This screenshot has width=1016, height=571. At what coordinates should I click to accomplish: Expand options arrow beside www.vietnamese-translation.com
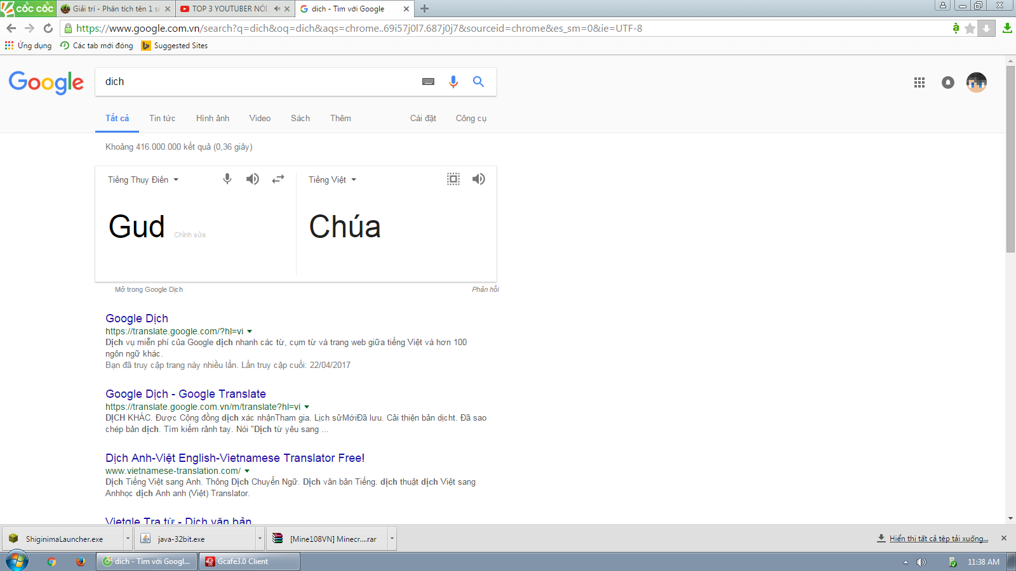point(247,471)
